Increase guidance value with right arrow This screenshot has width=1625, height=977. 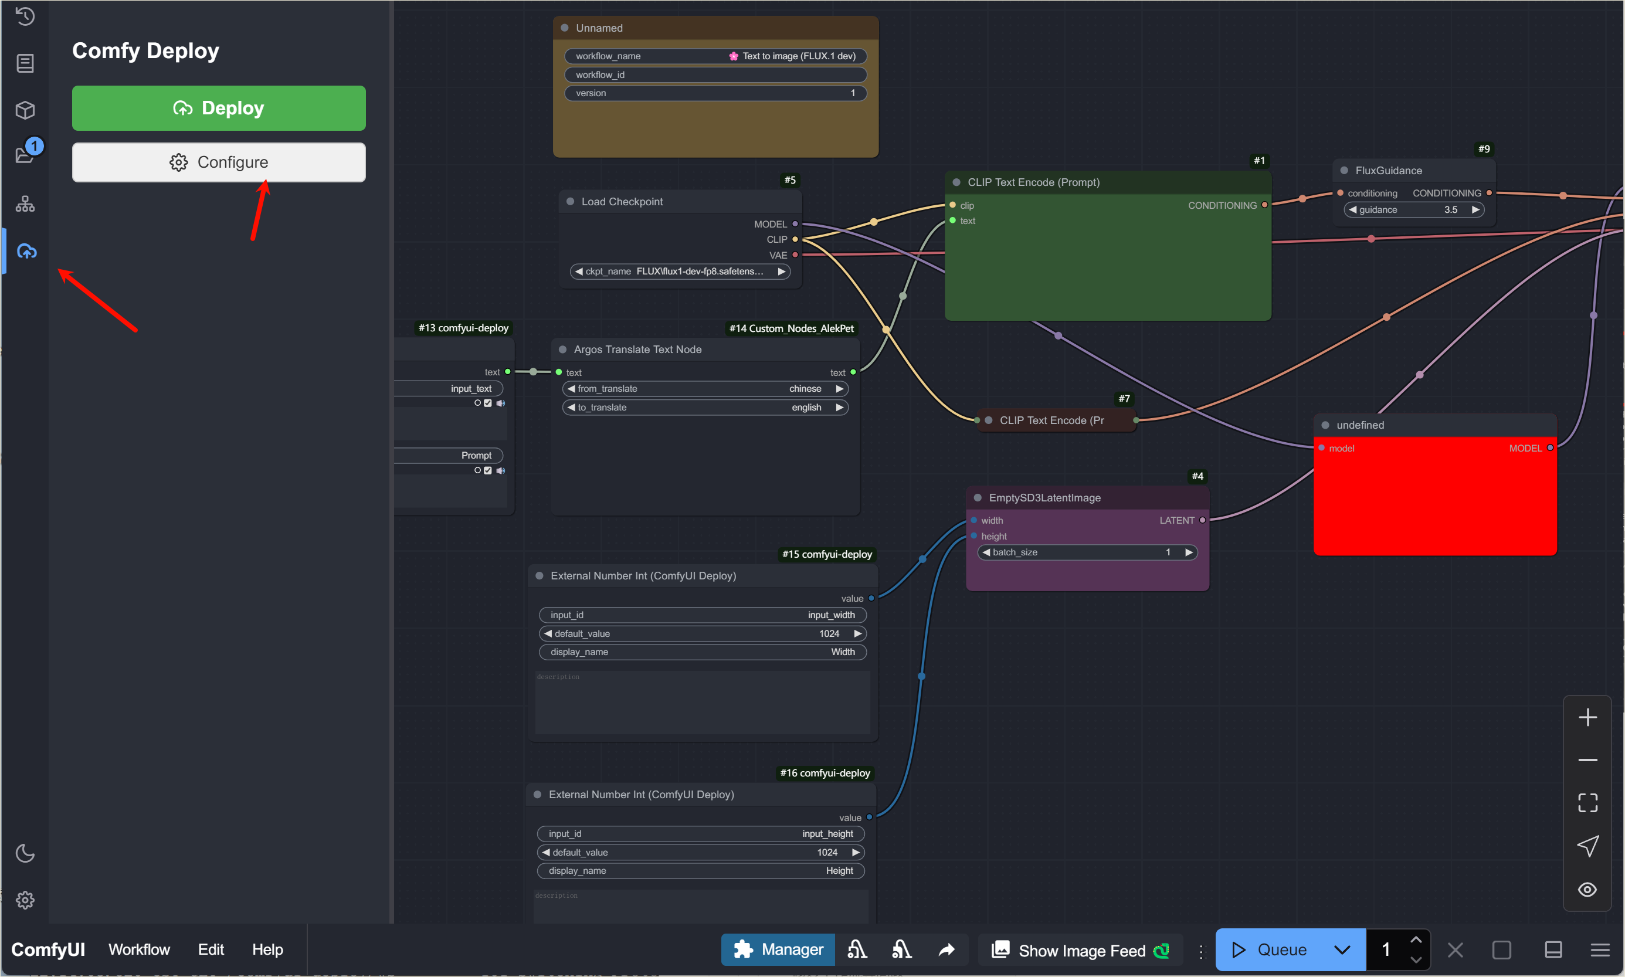click(1475, 210)
